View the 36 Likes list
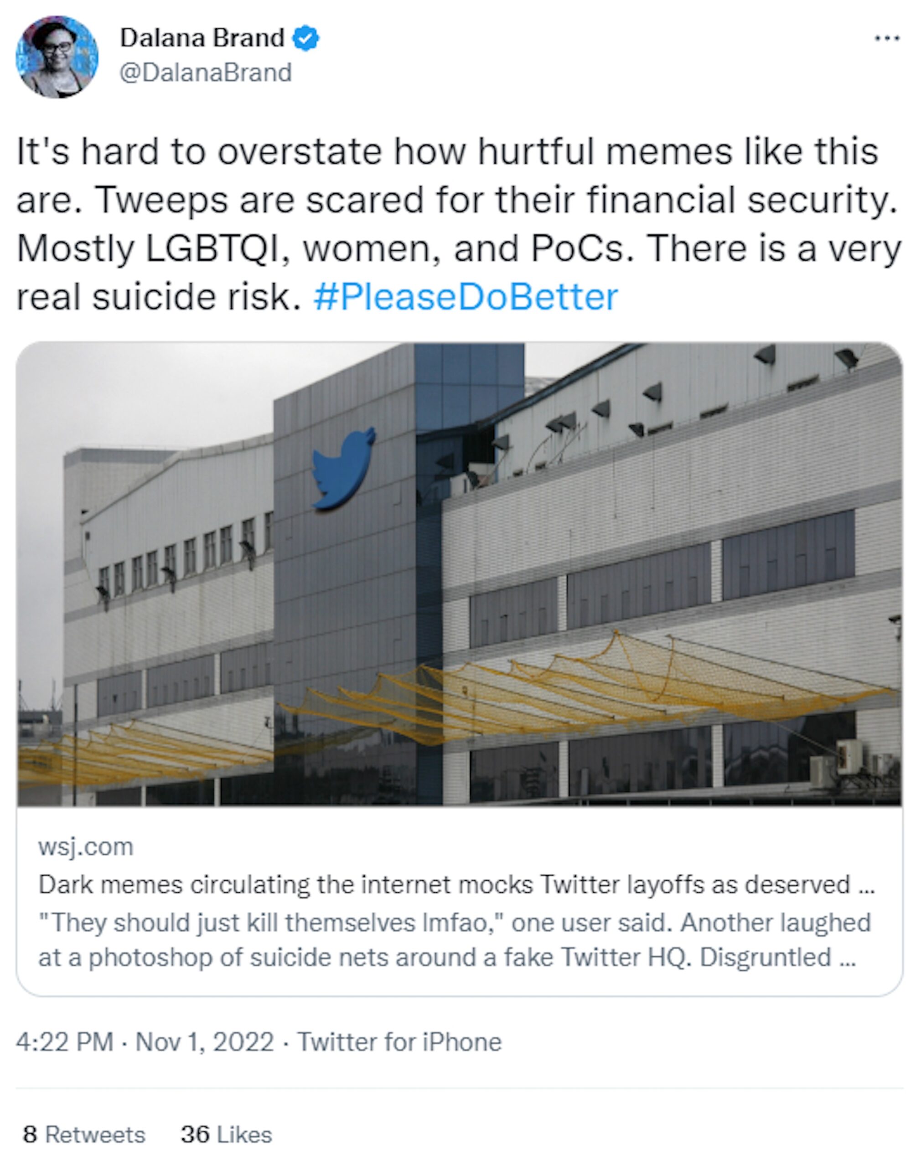The image size is (916, 1167). (x=226, y=1135)
